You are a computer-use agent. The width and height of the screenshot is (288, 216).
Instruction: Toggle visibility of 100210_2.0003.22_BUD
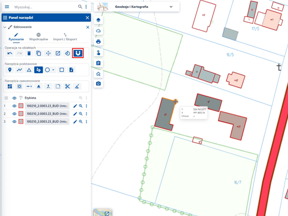(x=14, y=114)
